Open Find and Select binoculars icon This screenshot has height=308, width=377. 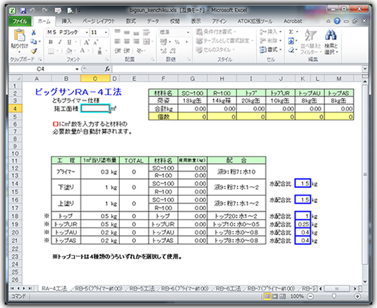click(x=331, y=35)
